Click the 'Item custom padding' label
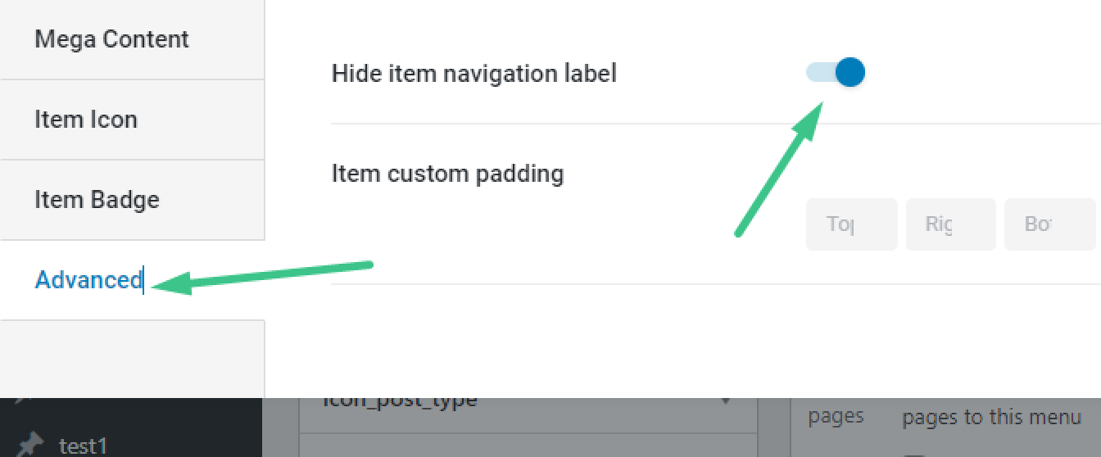 pyautogui.click(x=447, y=174)
